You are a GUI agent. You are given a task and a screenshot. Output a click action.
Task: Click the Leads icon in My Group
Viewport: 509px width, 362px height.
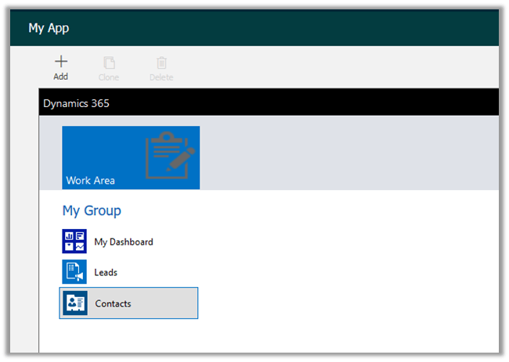(x=74, y=272)
